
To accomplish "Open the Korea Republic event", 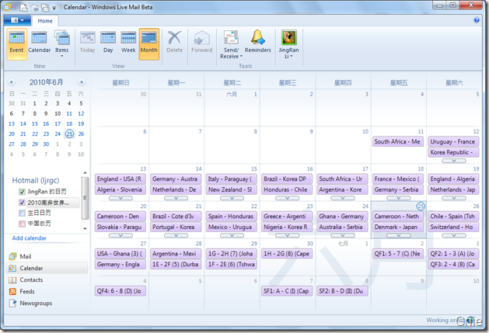I will click(x=453, y=152).
